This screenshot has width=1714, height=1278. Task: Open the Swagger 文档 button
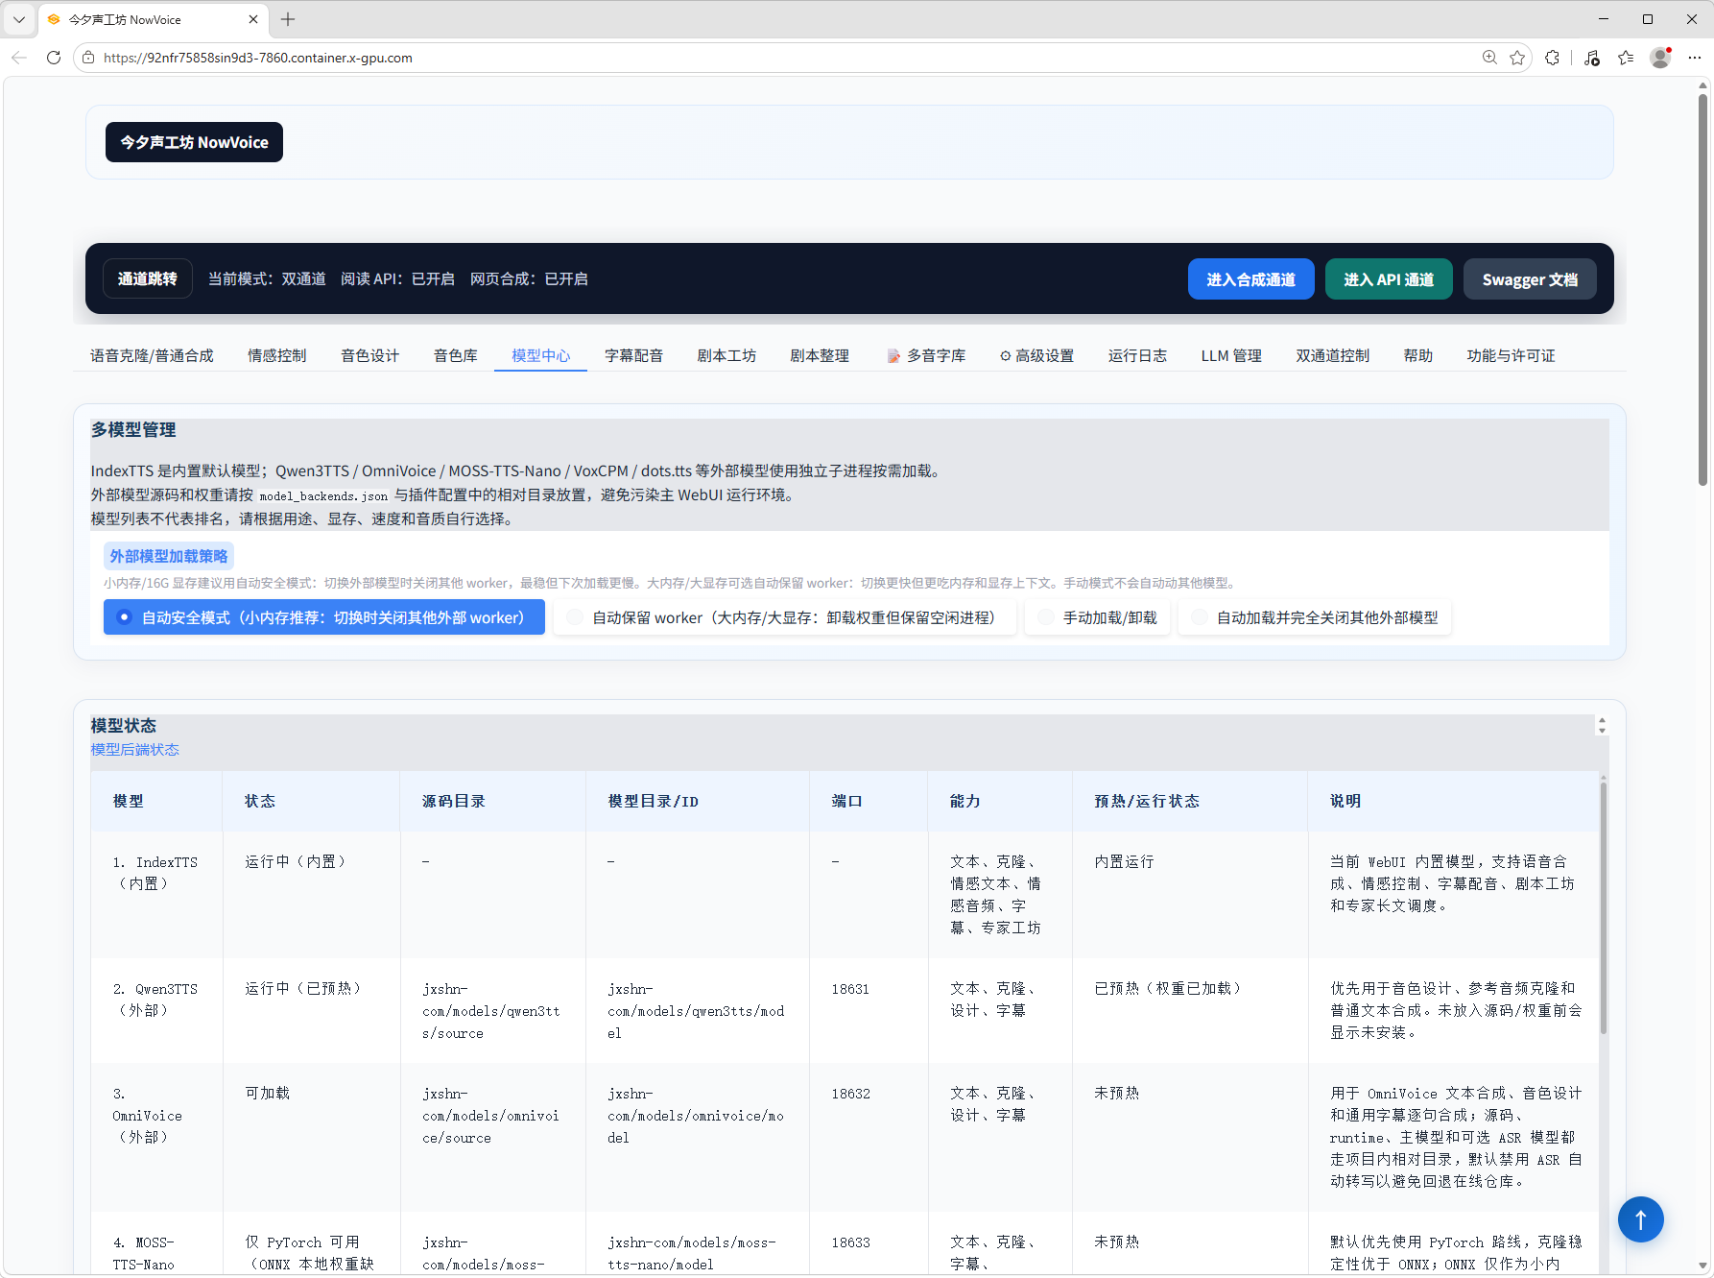coord(1530,279)
